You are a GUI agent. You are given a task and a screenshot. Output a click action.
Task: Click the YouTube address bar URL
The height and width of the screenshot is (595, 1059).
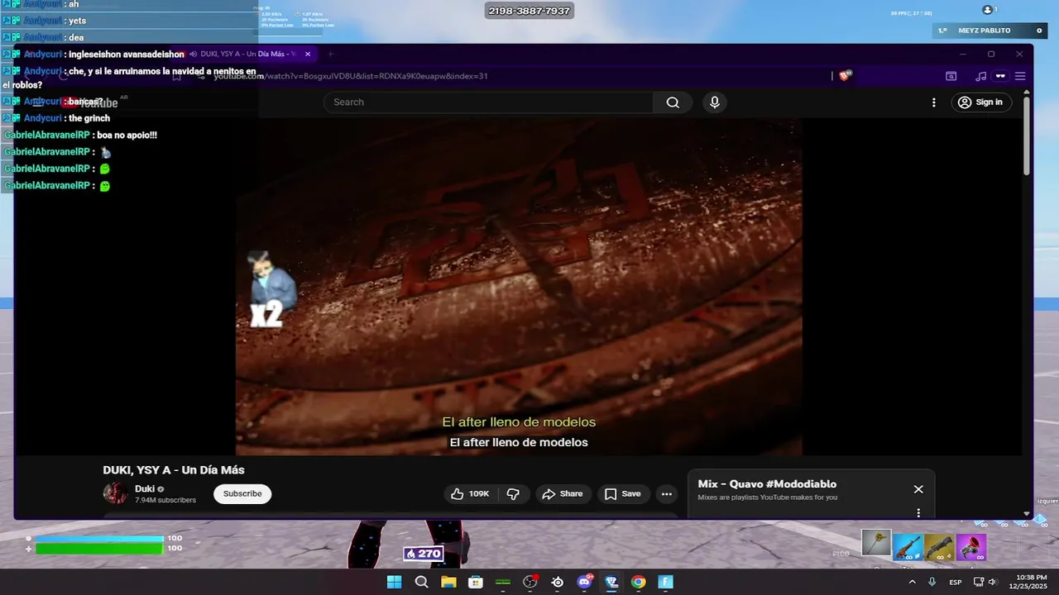350,76
